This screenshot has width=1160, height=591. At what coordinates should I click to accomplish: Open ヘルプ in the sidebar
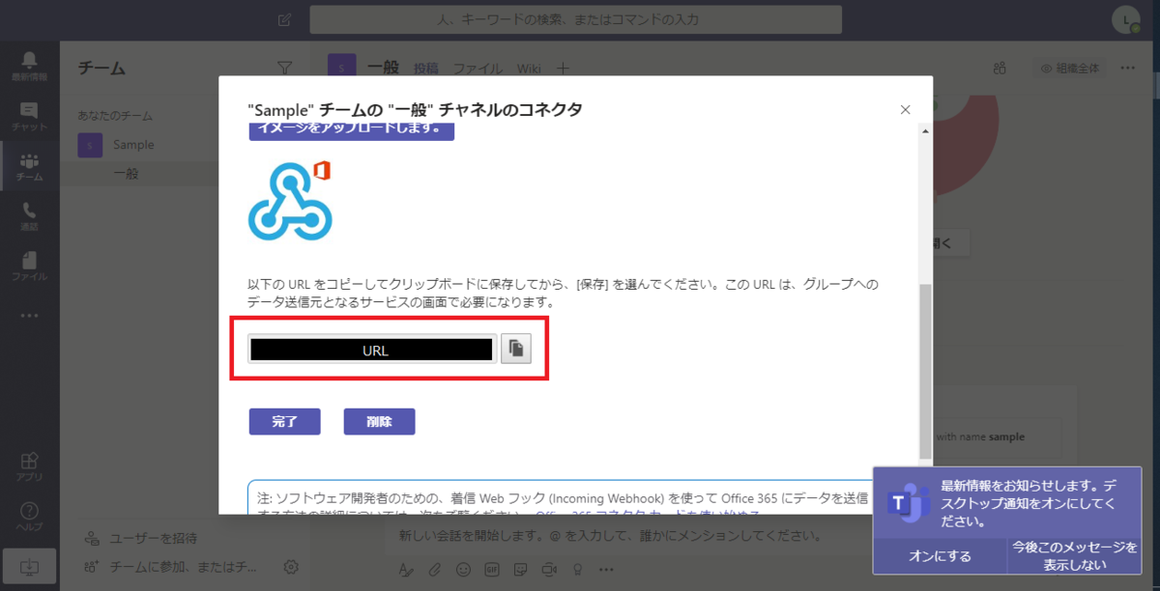pos(29,517)
